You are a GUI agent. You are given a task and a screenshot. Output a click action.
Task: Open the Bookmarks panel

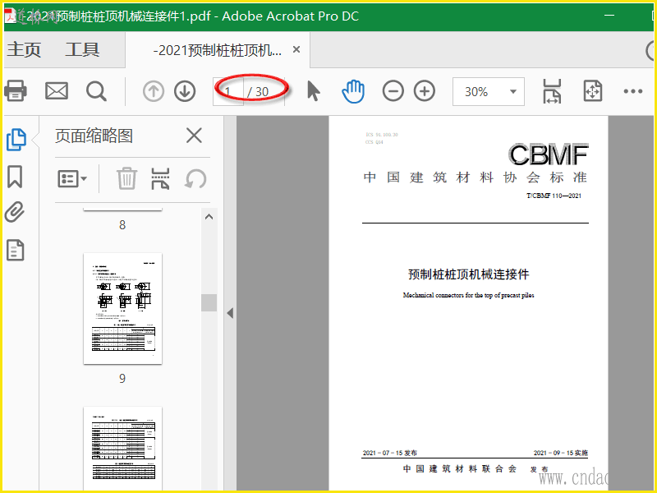15,177
